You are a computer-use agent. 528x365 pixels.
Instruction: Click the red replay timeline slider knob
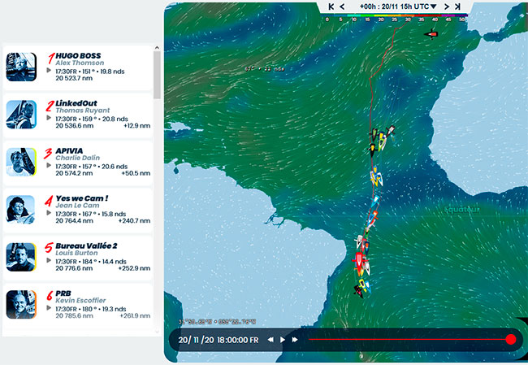click(x=511, y=339)
